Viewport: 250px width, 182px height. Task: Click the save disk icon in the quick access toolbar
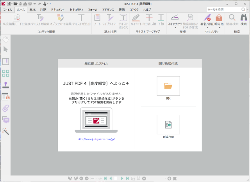coord(20,4)
